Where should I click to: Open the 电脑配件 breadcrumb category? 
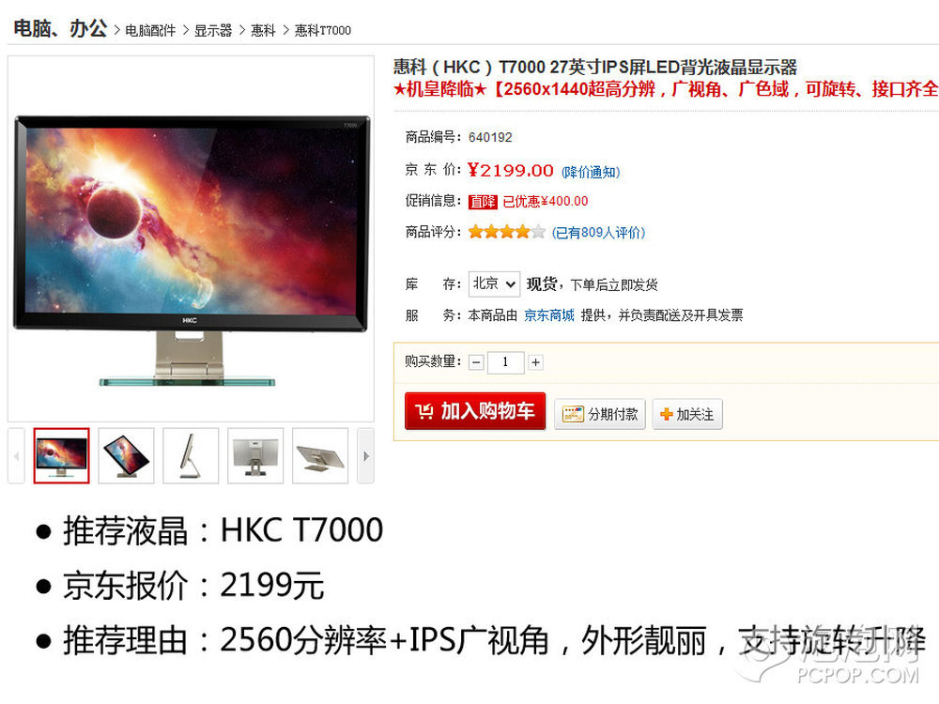[150, 31]
